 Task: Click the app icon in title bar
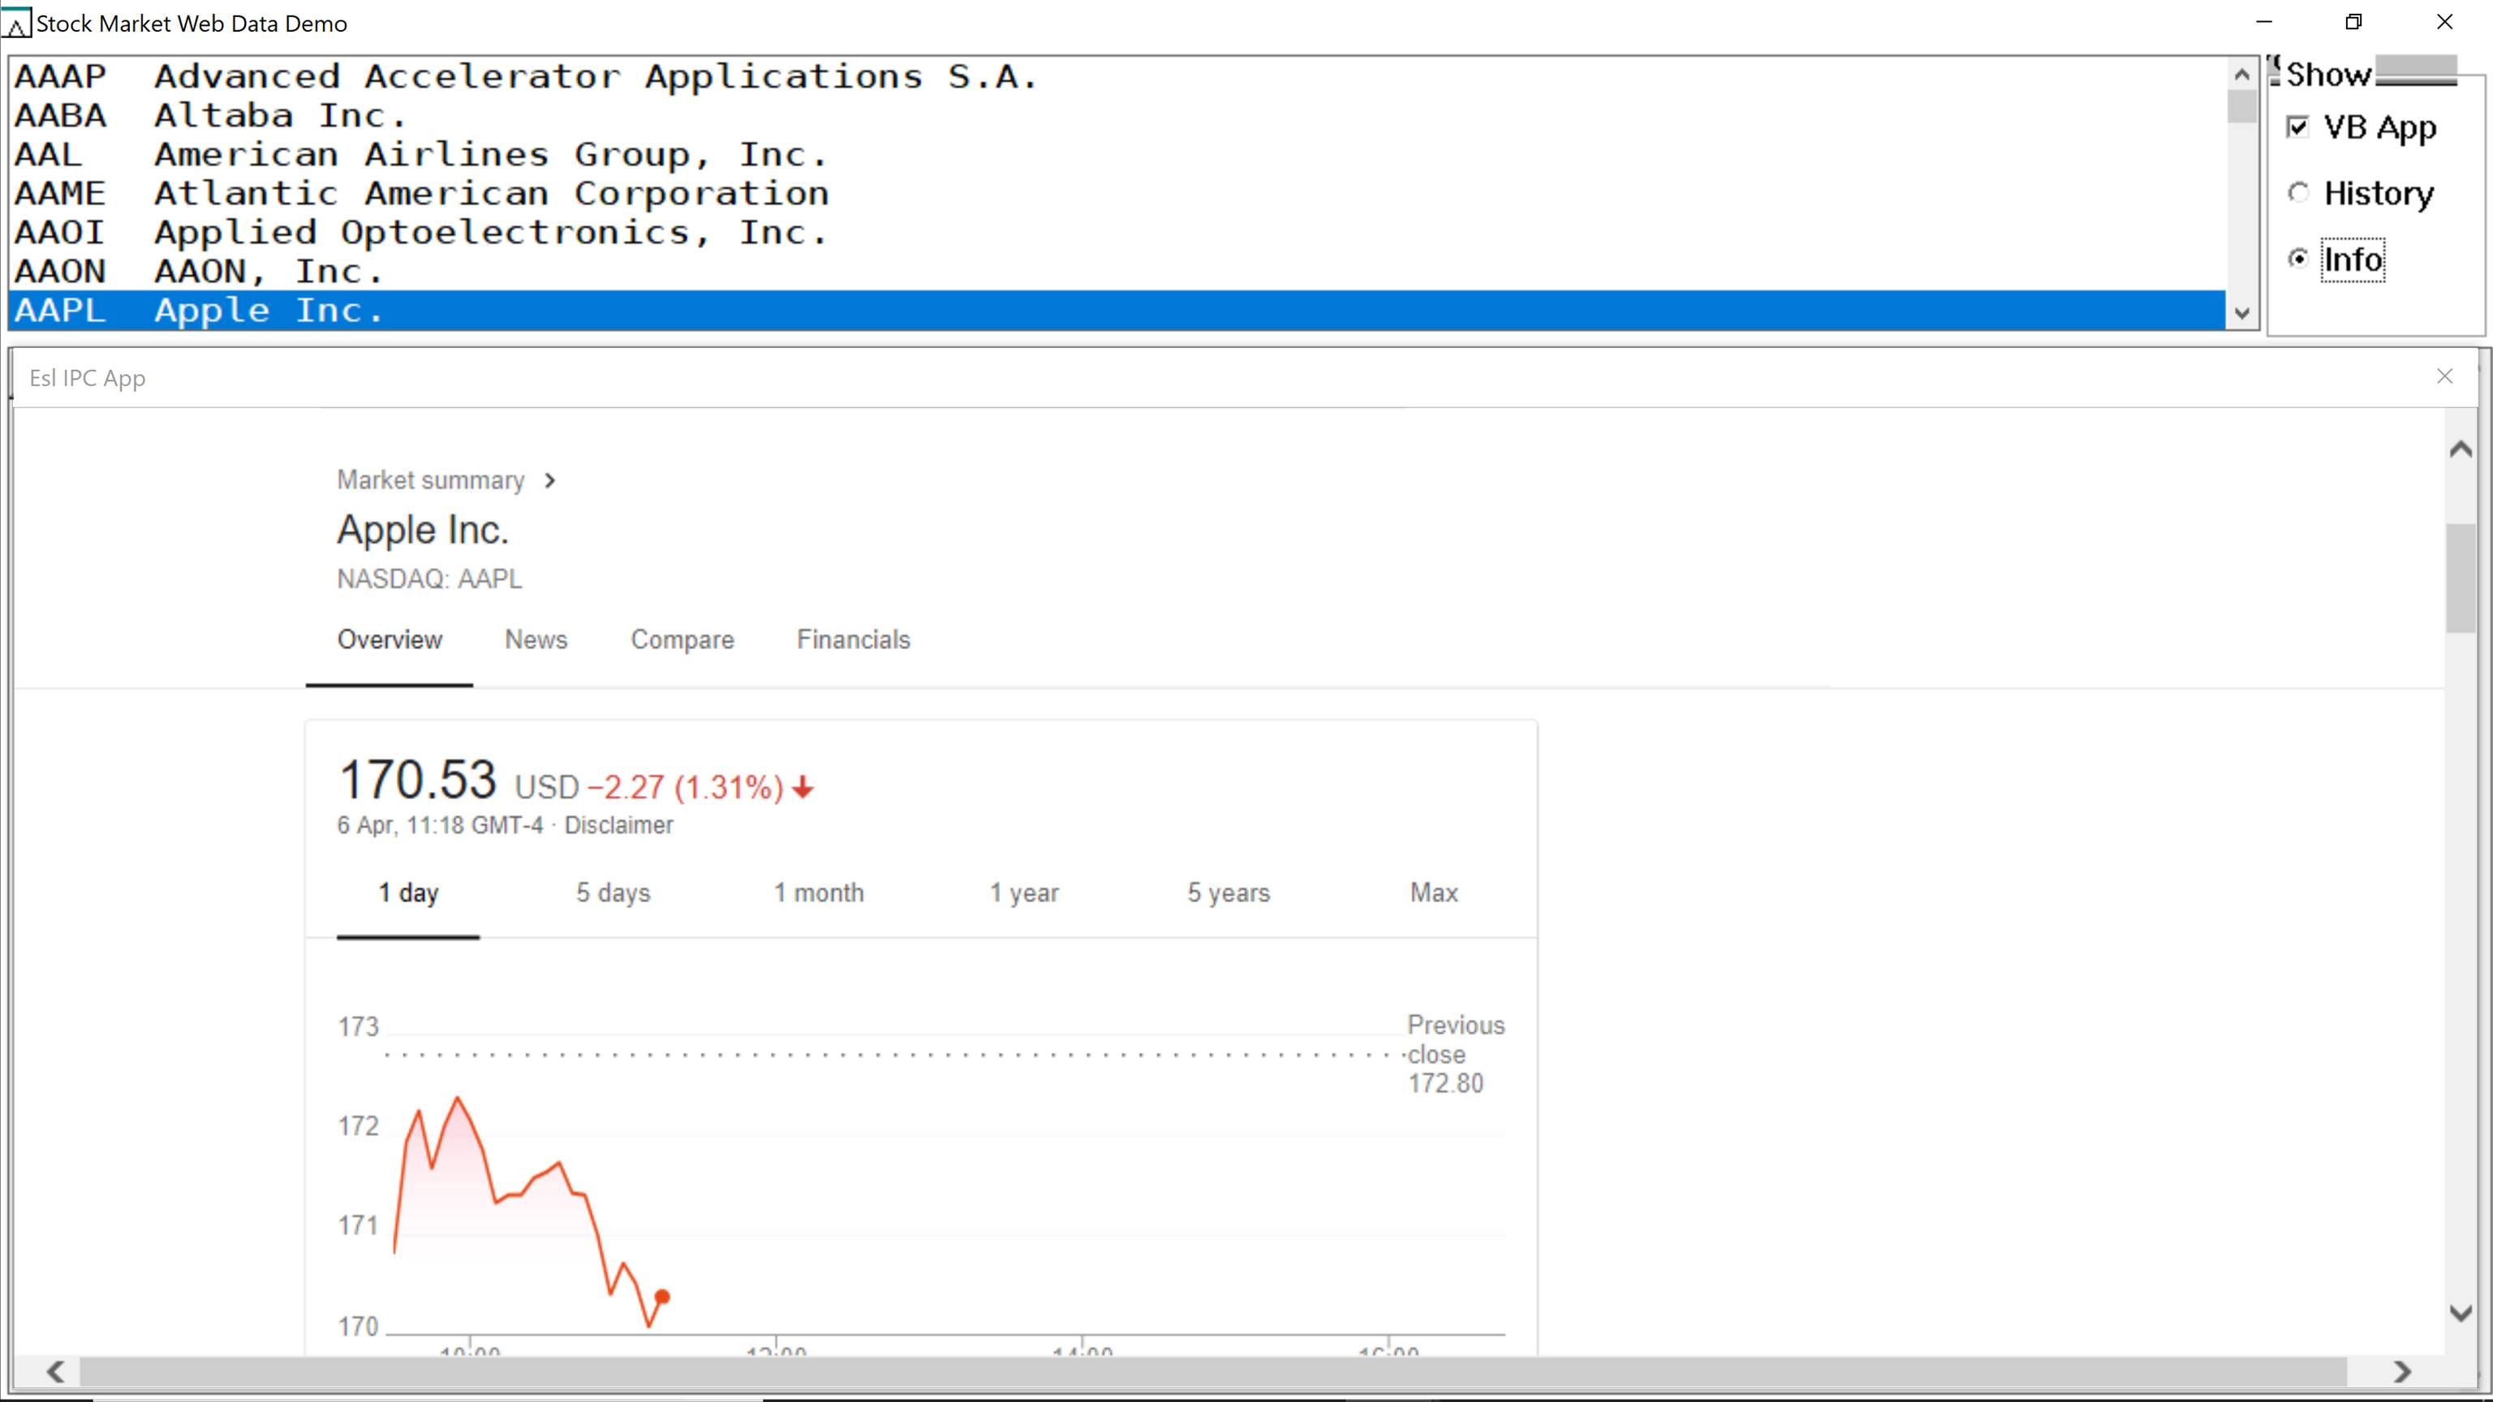pyautogui.click(x=16, y=24)
